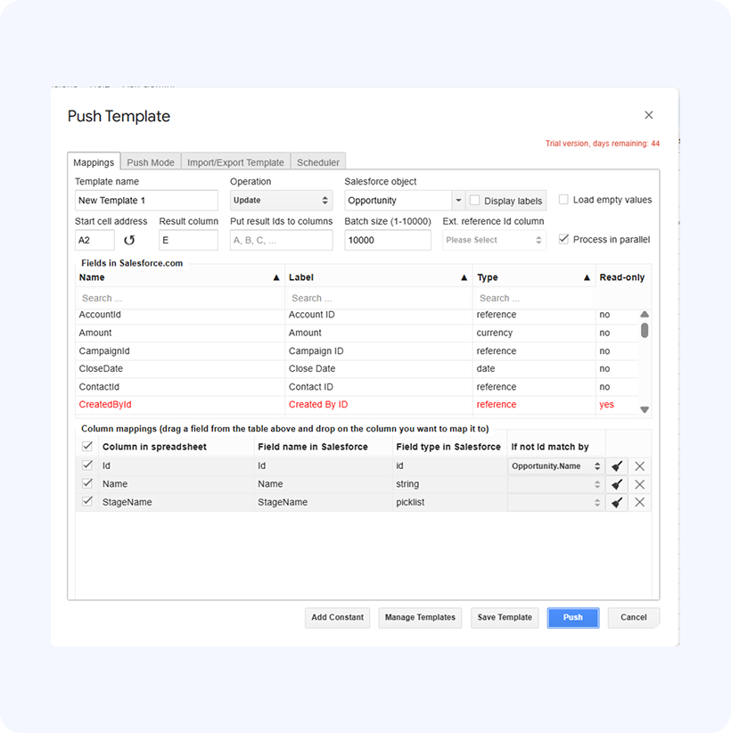The image size is (731, 733).
Task: Click the clear brush icon in Name row
Action: pyautogui.click(x=617, y=484)
